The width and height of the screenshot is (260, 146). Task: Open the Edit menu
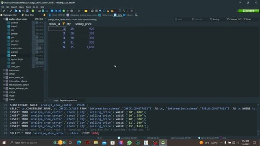[x=7, y=7]
